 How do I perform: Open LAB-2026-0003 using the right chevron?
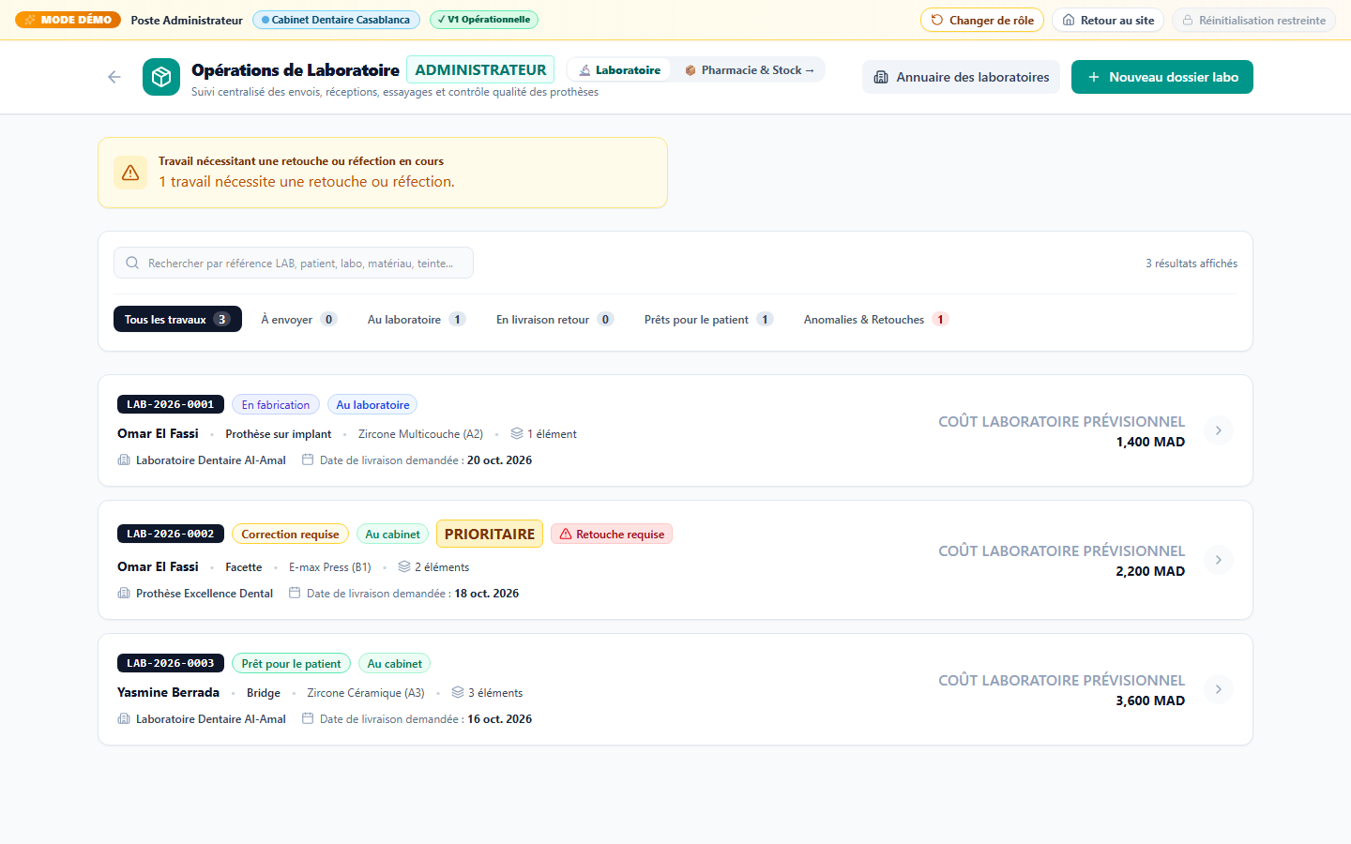[x=1218, y=689]
